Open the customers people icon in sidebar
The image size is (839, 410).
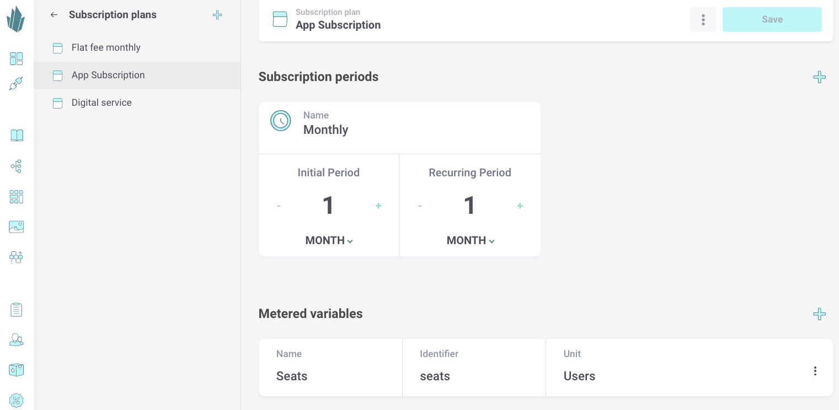coord(17,340)
